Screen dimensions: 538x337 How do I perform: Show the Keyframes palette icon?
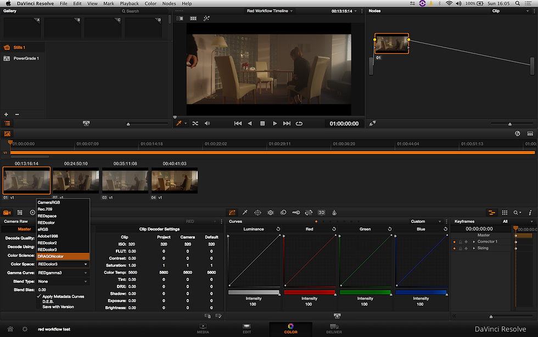click(x=492, y=213)
